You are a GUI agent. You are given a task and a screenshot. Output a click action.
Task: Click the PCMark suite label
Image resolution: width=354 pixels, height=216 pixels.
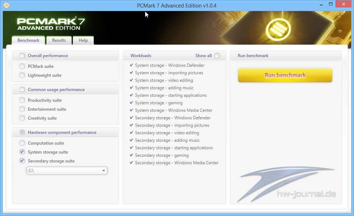click(x=41, y=66)
